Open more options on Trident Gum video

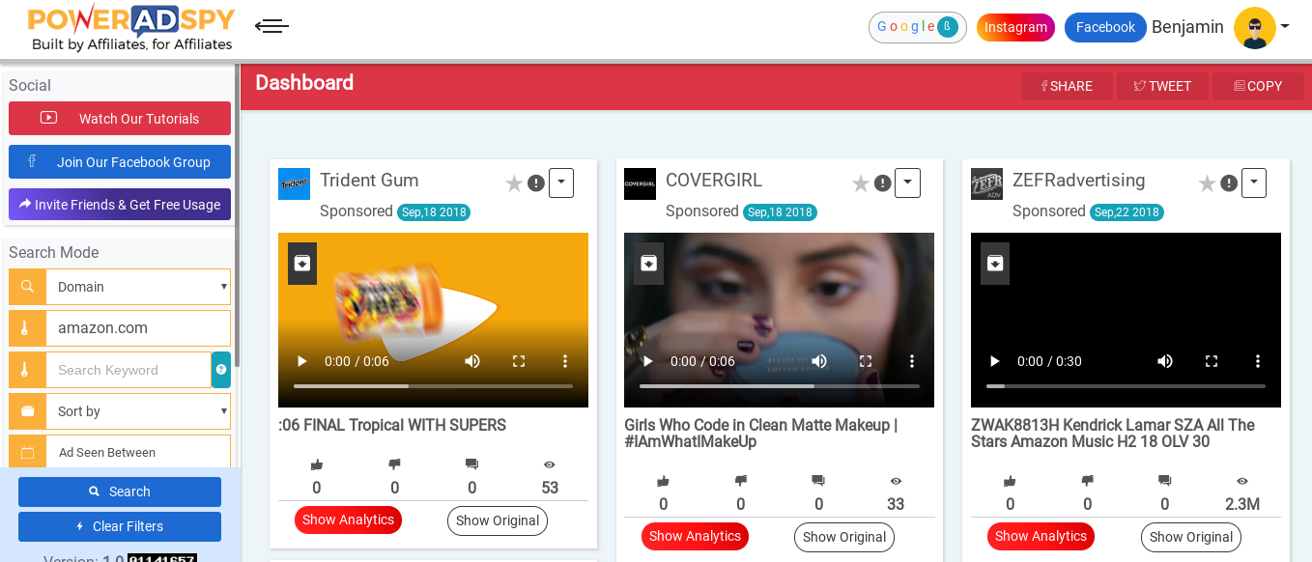coord(565,361)
